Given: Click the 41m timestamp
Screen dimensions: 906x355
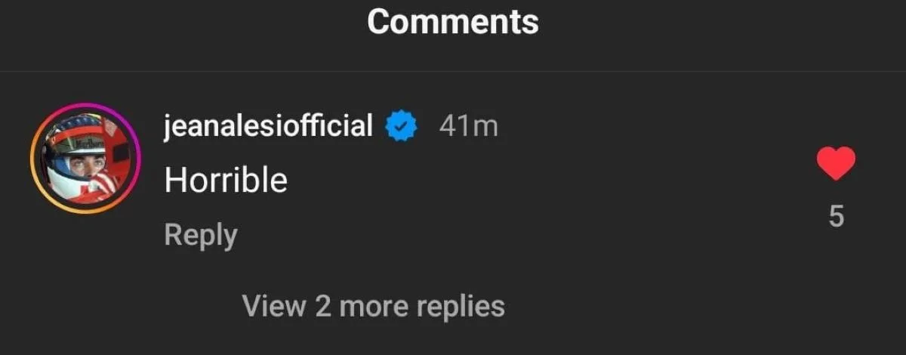Looking at the screenshot, I should pyautogui.click(x=468, y=127).
